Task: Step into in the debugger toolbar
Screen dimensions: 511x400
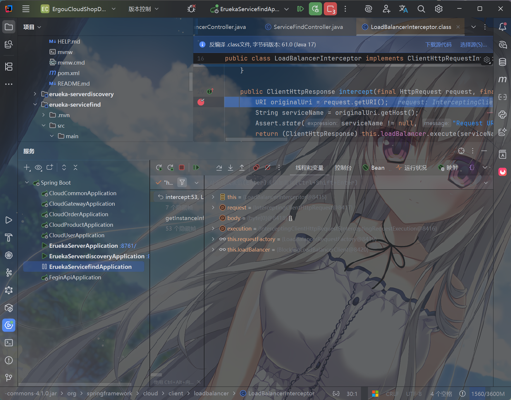Action: click(230, 167)
